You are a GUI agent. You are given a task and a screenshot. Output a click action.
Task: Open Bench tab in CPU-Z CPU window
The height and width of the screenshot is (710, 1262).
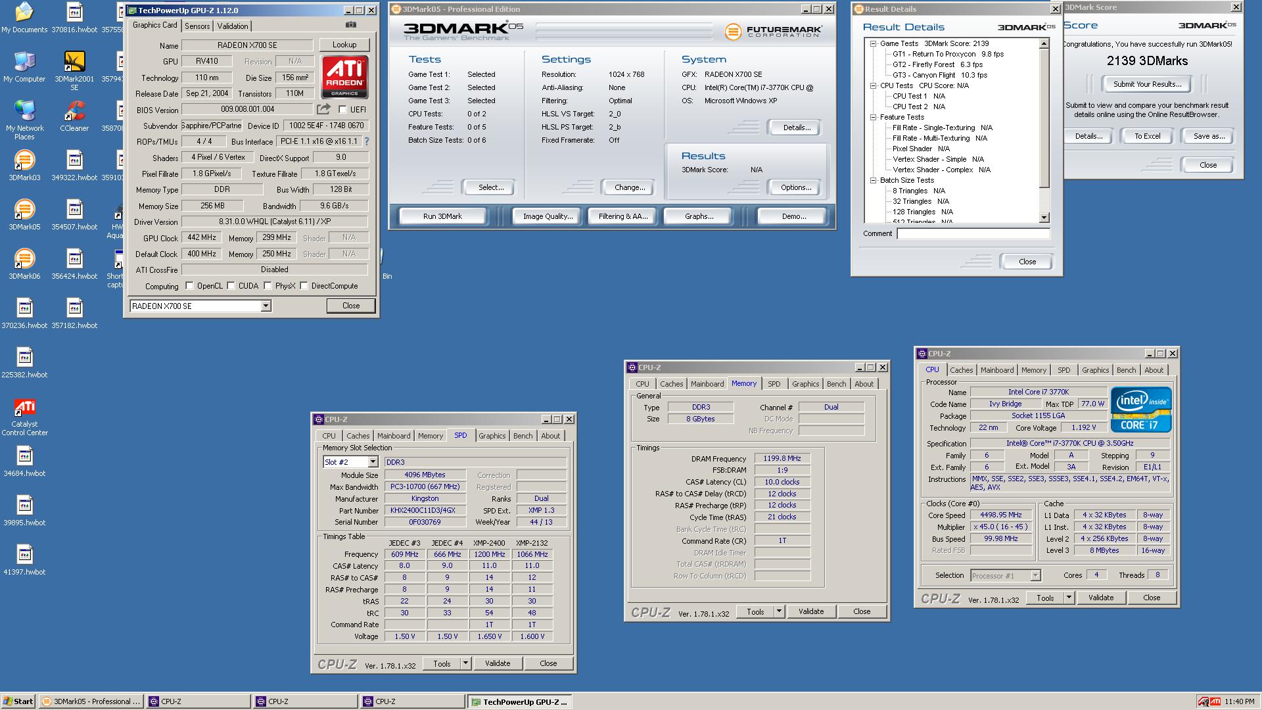click(x=1126, y=370)
